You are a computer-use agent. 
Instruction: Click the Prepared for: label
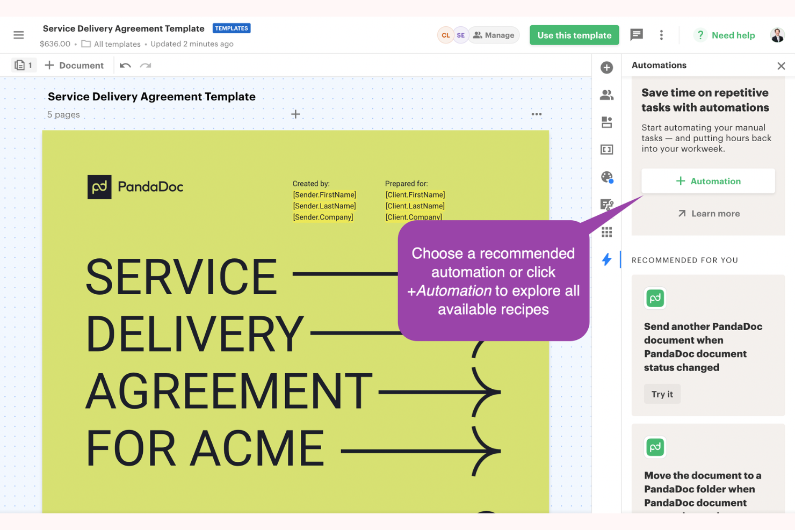point(407,184)
